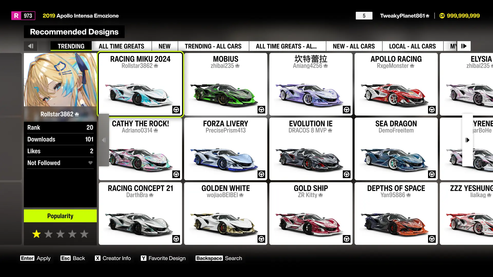Click the 999,999,999 credits balance
The image size is (493, 277).
[x=463, y=16]
